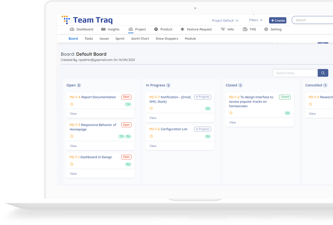Click In Progress badge on PD-T-6
333x225 pixels.
tap(203, 129)
